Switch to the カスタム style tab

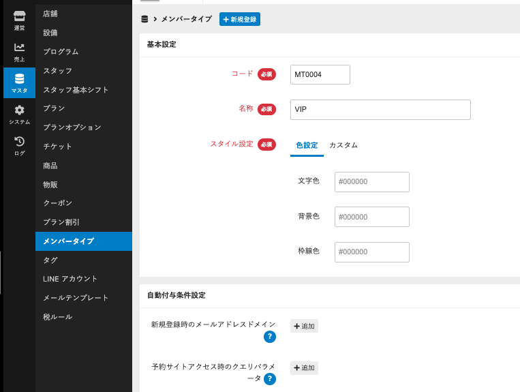(x=343, y=145)
